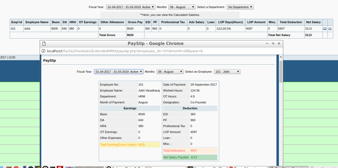
Task: Click the page icon in popup title bar
Action: tap(44, 44)
